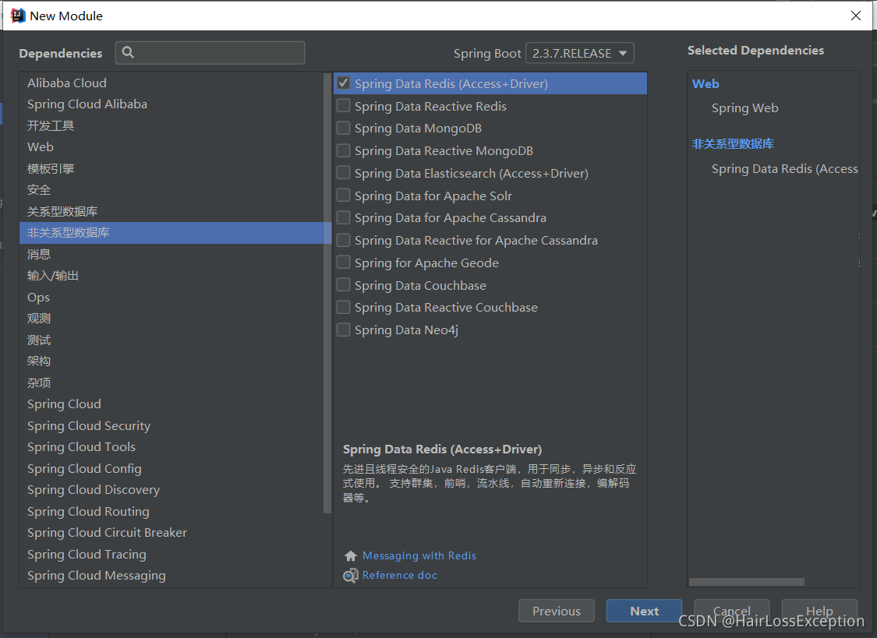The height and width of the screenshot is (638, 877).
Task: Tick Spring Data Reactive Couchbase
Action: pos(344,307)
